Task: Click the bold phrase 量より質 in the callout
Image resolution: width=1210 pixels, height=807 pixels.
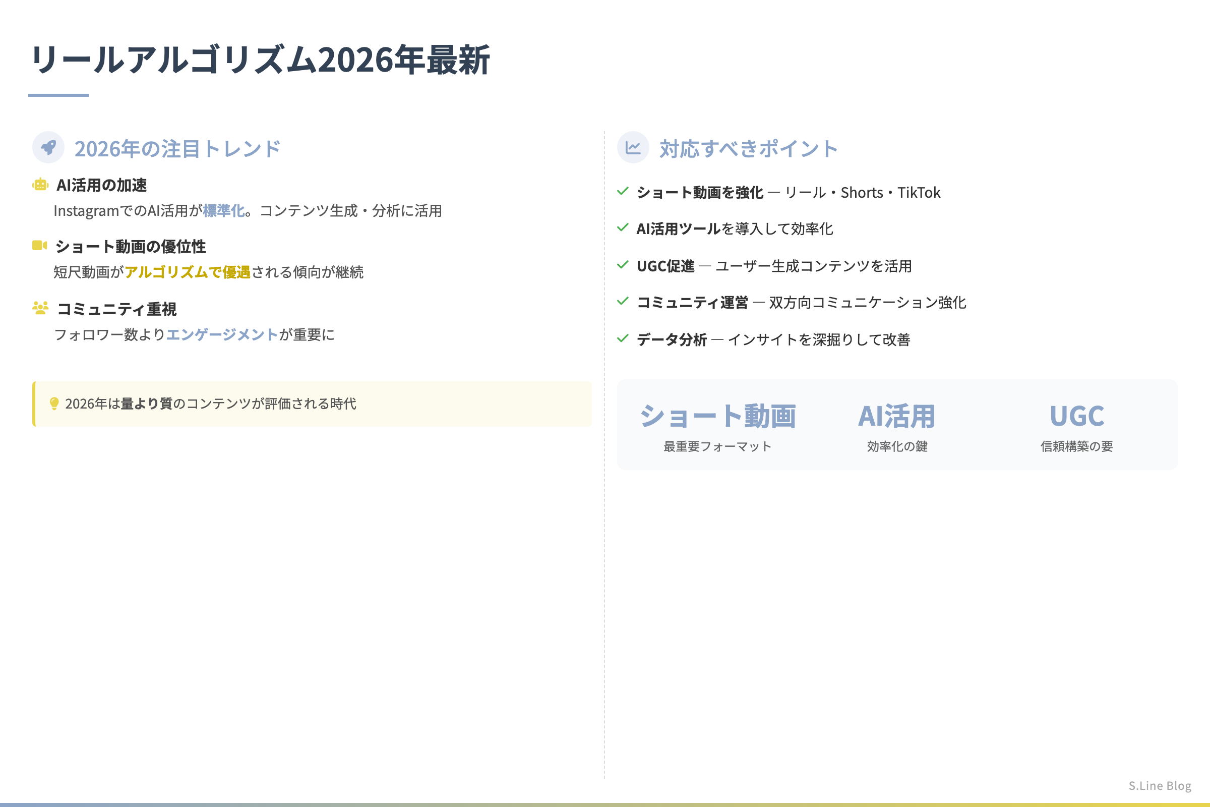Action: [147, 403]
